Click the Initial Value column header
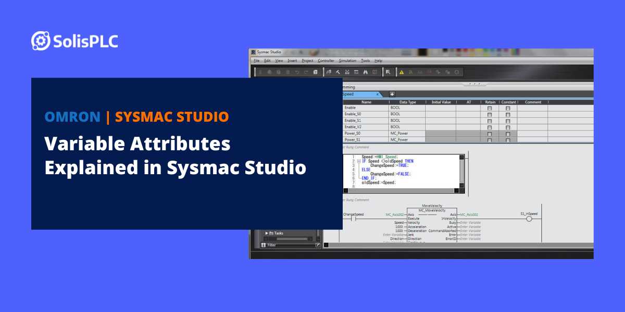Image resolution: width=625 pixels, height=312 pixels. (441, 102)
